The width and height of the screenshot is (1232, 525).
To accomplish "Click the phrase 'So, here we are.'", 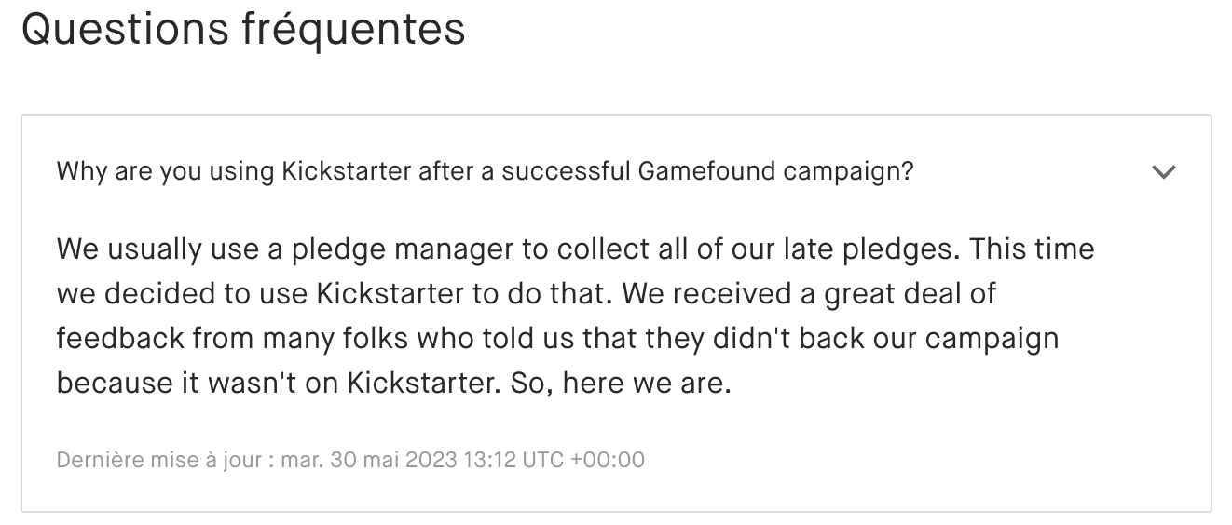I will pos(621,383).
